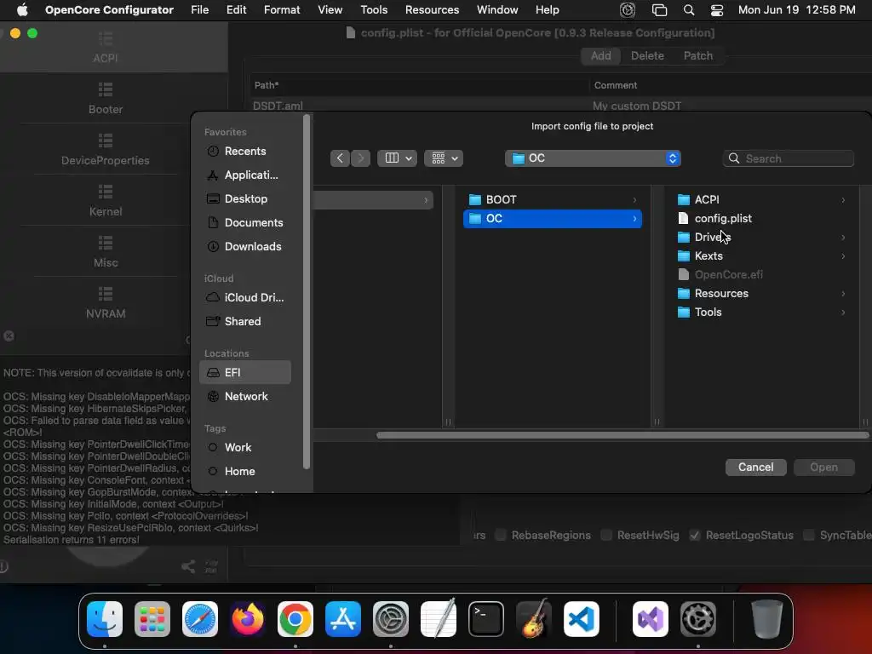Viewport: 872px width, 654px height.
Task: Open the Resources menu
Action: click(432, 10)
